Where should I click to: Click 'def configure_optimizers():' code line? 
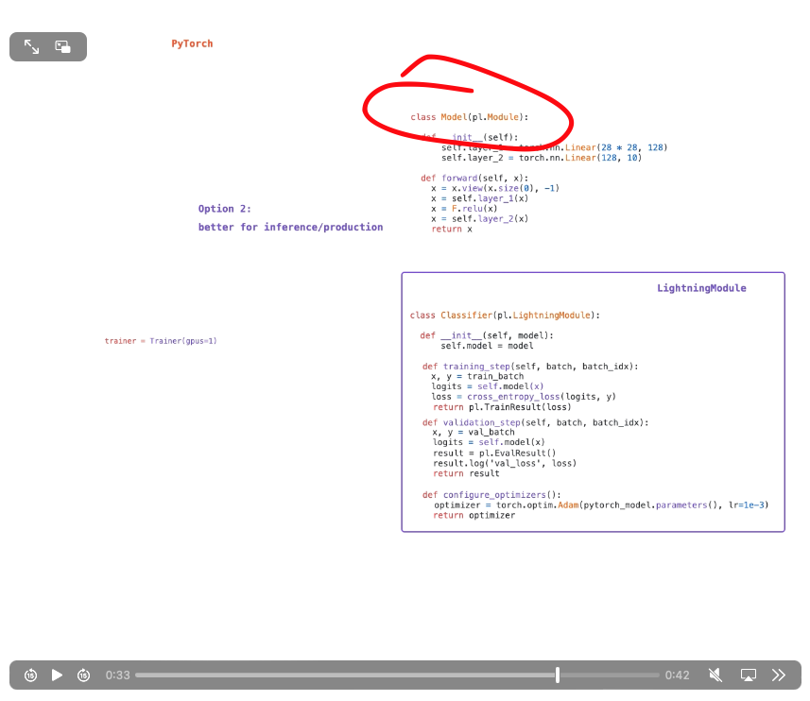pos(491,494)
